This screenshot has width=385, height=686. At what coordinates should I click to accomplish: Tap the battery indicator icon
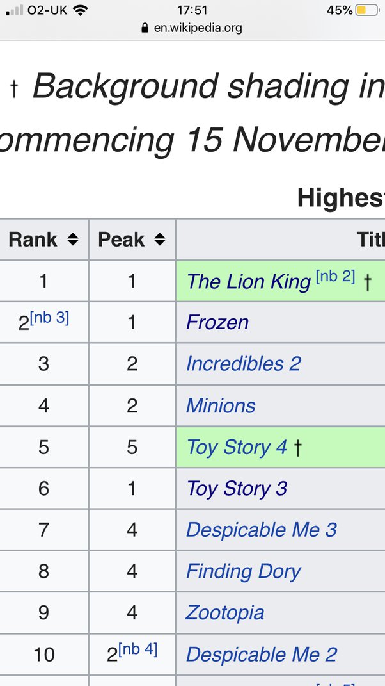(366, 10)
